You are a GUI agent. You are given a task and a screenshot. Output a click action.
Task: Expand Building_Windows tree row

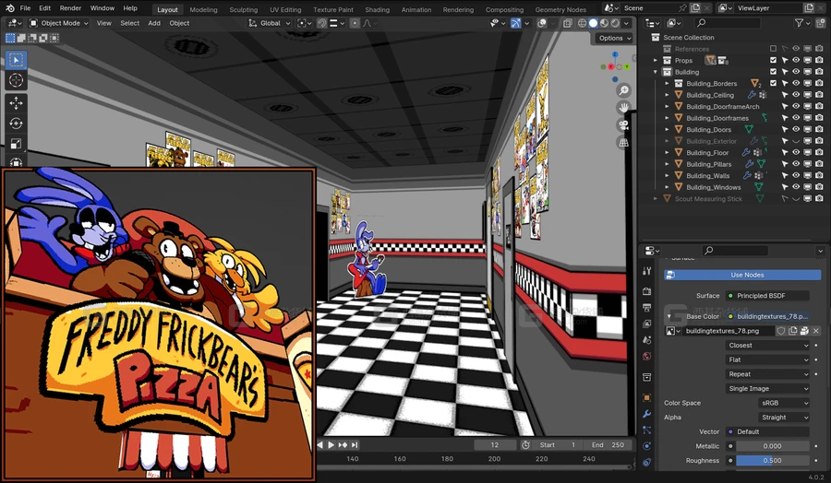pos(667,187)
